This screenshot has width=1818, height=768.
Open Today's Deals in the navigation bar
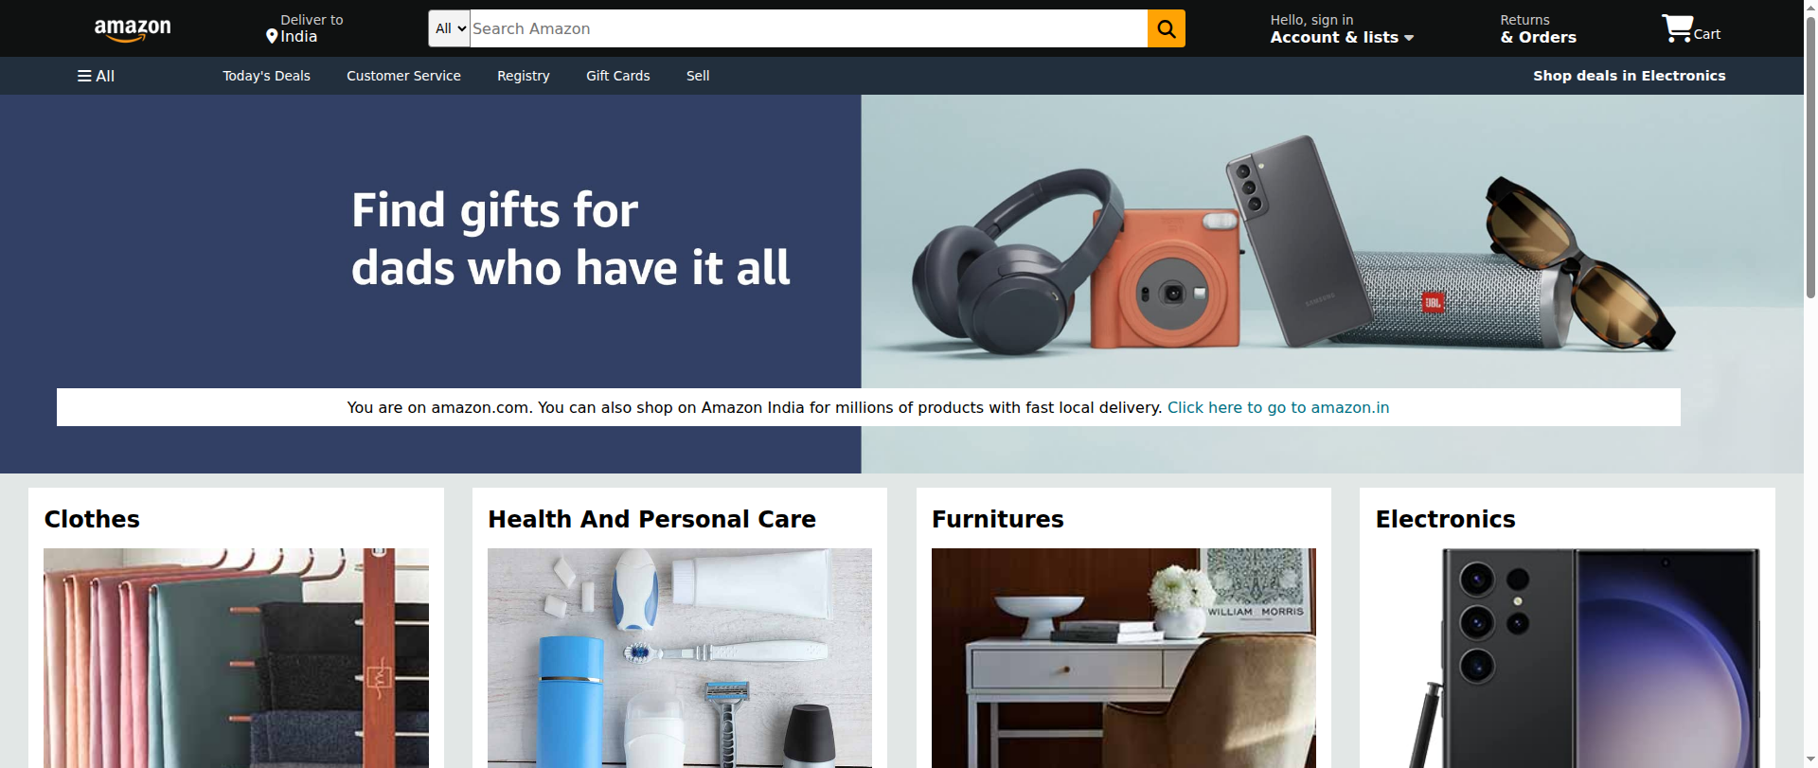266,76
